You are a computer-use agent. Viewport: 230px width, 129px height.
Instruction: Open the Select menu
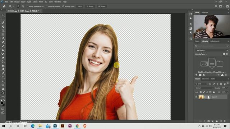(x=35, y=2)
